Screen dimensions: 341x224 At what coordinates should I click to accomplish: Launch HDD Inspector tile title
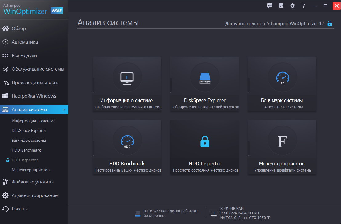tap(205, 164)
